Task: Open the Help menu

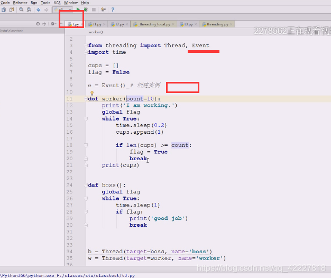Action: 85,3
